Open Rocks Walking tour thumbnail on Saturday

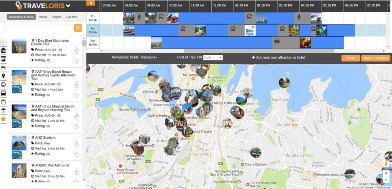pyautogui.click(x=250, y=30)
